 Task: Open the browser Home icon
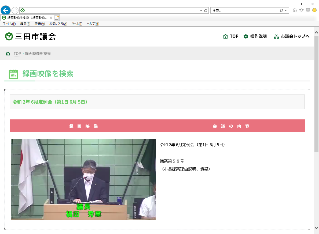(295, 10)
